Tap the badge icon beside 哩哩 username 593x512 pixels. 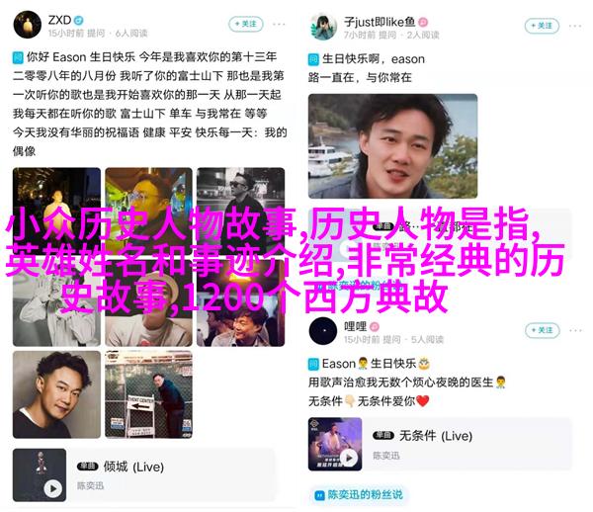click(375, 326)
